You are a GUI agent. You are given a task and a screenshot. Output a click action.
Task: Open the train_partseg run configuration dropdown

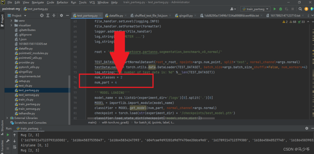tap(255, 9)
